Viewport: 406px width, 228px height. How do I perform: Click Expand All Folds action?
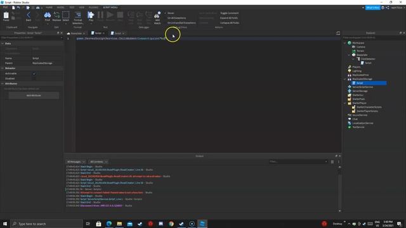(x=229, y=18)
